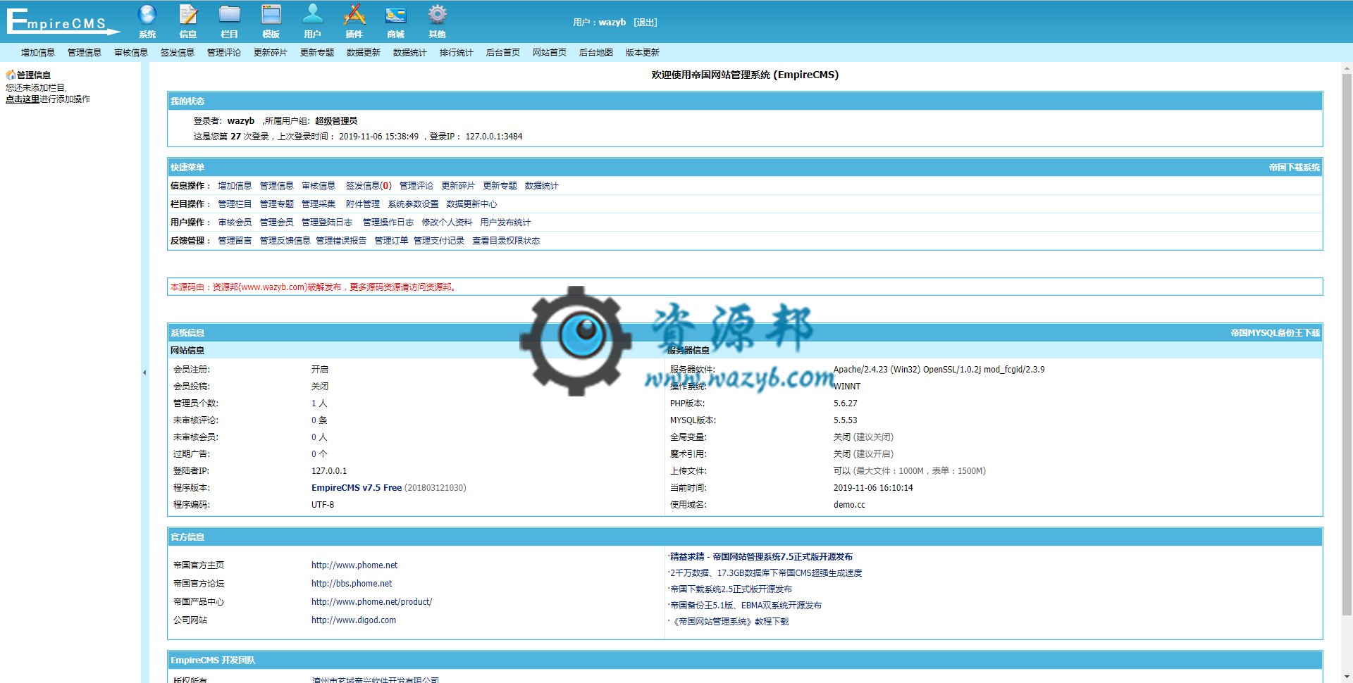Open 数据更新中心 in the quick menu
Screen dimensions: 1353x683
pyautogui.click(x=471, y=204)
